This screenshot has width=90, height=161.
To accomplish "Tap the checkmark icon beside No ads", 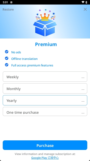I will pos(7,52).
